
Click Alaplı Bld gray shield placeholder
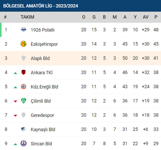[23, 58]
